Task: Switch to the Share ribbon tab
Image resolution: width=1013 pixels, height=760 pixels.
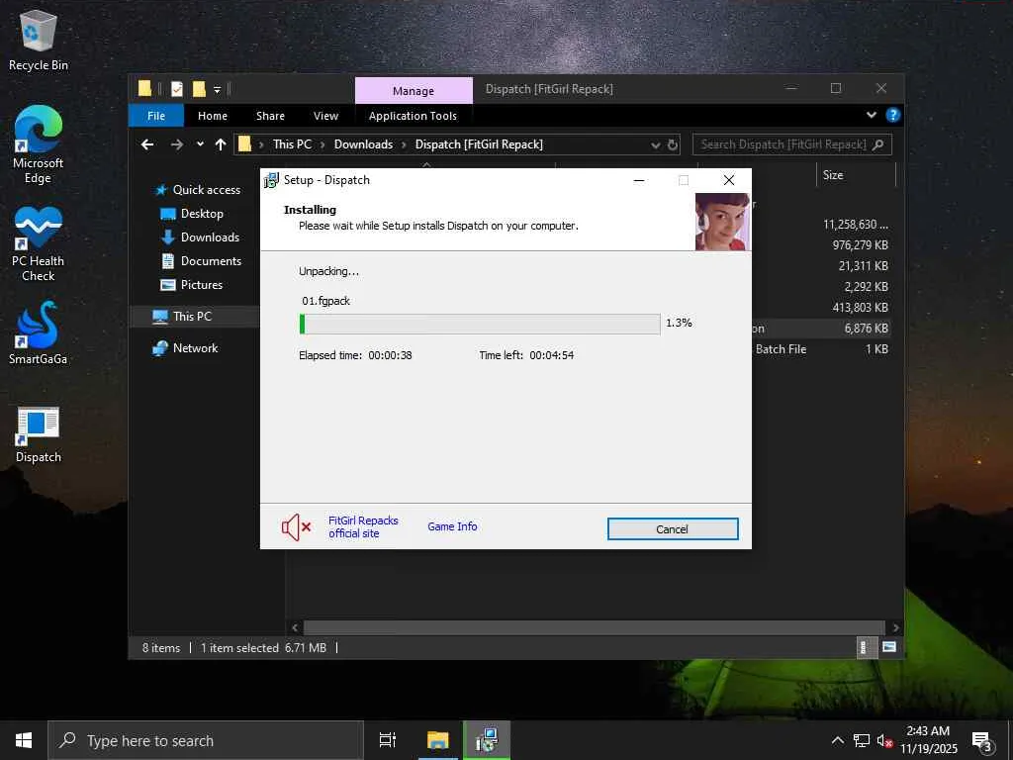Action: point(270,116)
